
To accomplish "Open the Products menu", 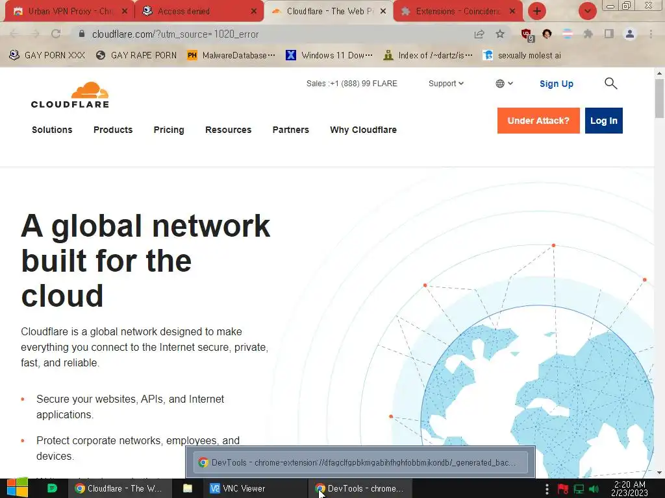I will 113,130.
